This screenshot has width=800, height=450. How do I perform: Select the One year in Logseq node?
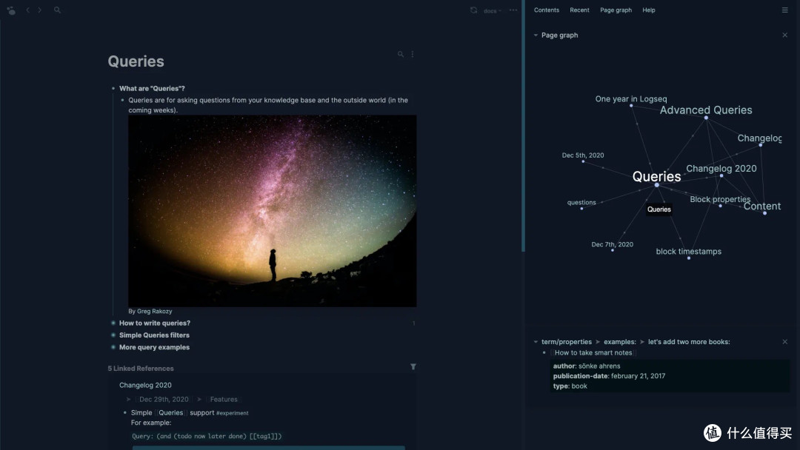point(631,106)
